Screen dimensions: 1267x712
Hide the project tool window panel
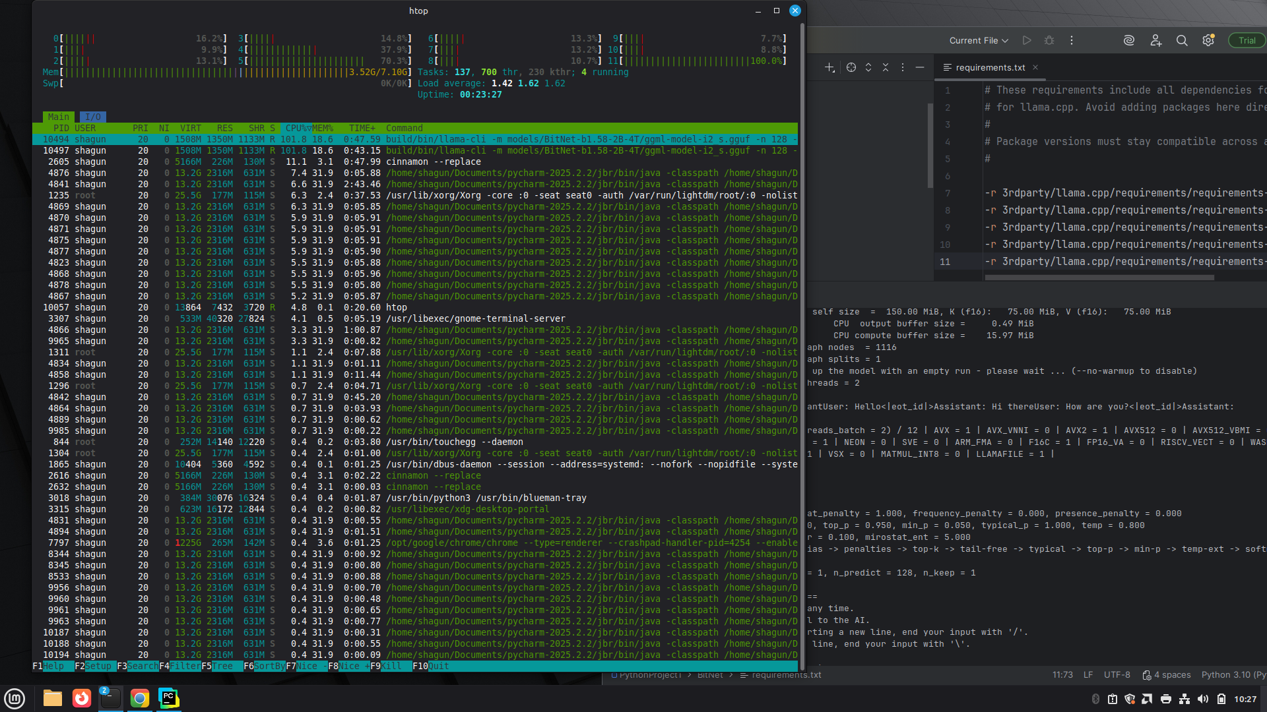click(x=920, y=67)
